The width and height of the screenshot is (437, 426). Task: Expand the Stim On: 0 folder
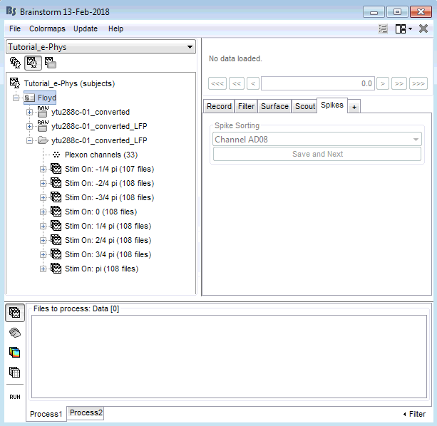(43, 212)
